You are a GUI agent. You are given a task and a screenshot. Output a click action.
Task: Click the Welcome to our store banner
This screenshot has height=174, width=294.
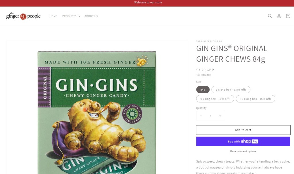point(148,2)
